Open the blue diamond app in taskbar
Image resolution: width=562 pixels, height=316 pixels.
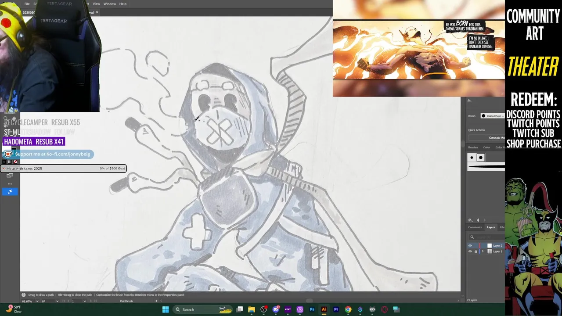tap(360, 309)
